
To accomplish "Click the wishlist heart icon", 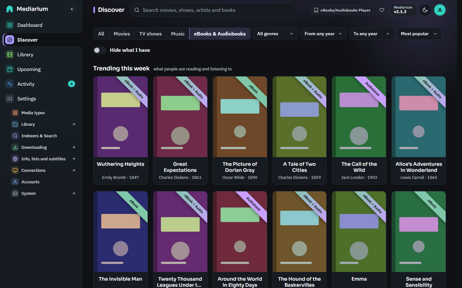I will tap(382, 10).
